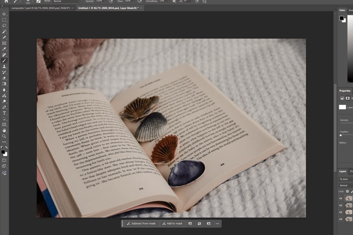Click Subtract from mask button
Screen dimensions: 353x235
click(x=142, y=224)
